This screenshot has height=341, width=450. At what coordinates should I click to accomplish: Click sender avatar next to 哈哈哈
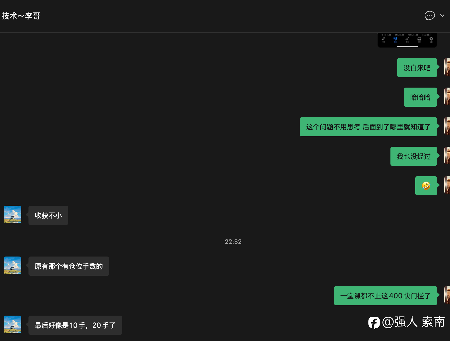click(x=447, y=96)
